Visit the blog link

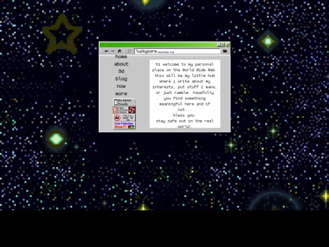(121, 79)
